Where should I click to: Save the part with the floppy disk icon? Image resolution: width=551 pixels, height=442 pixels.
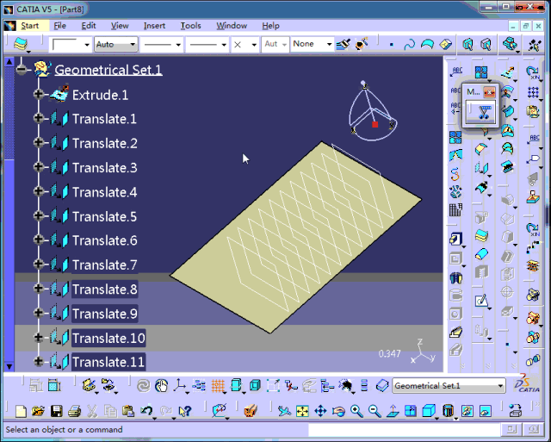(x=57, y=411)
